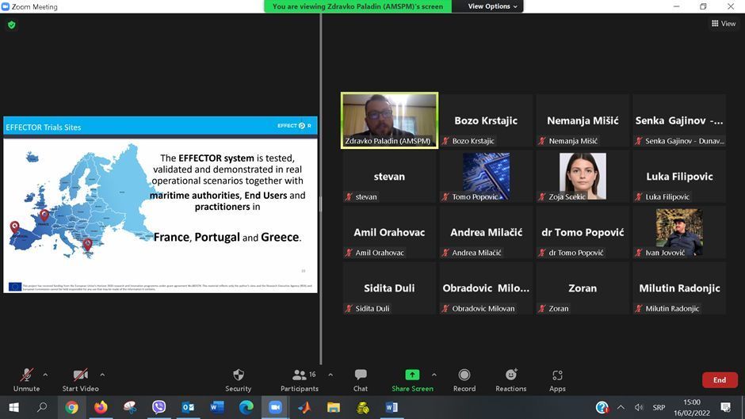Open the Security shield options
This screenshot has width=745, height=419.
tap(238, 379)
